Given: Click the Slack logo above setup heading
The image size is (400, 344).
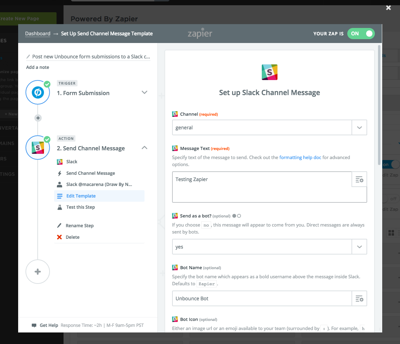Looking at the screenshot, I should (269, 72).
